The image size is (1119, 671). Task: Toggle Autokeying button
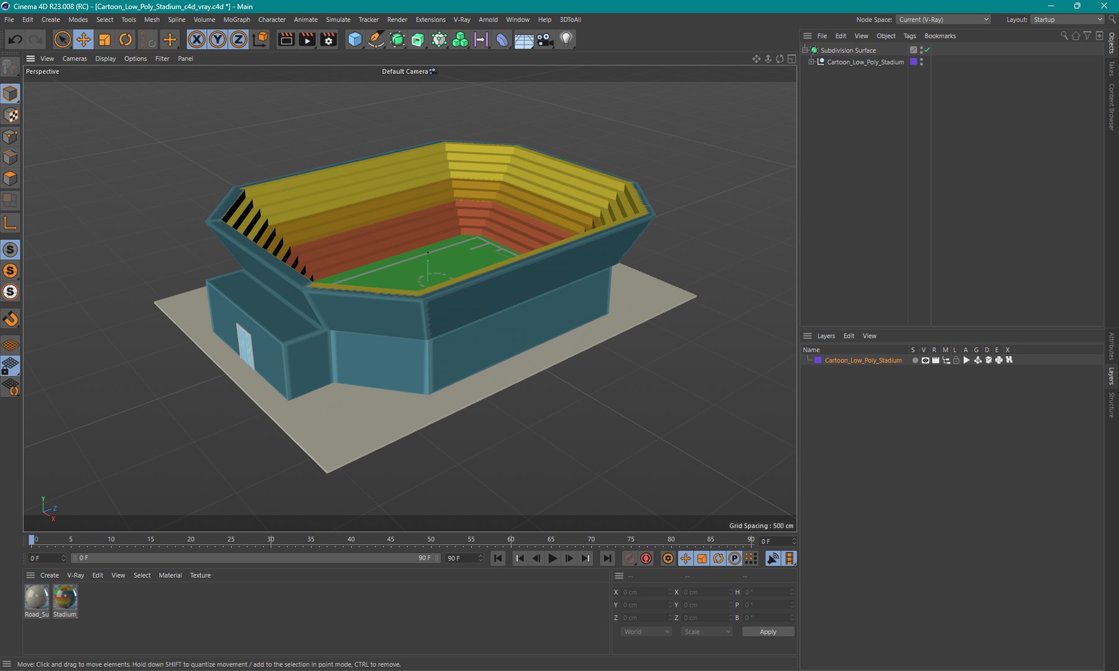click(x=647, y=559)
